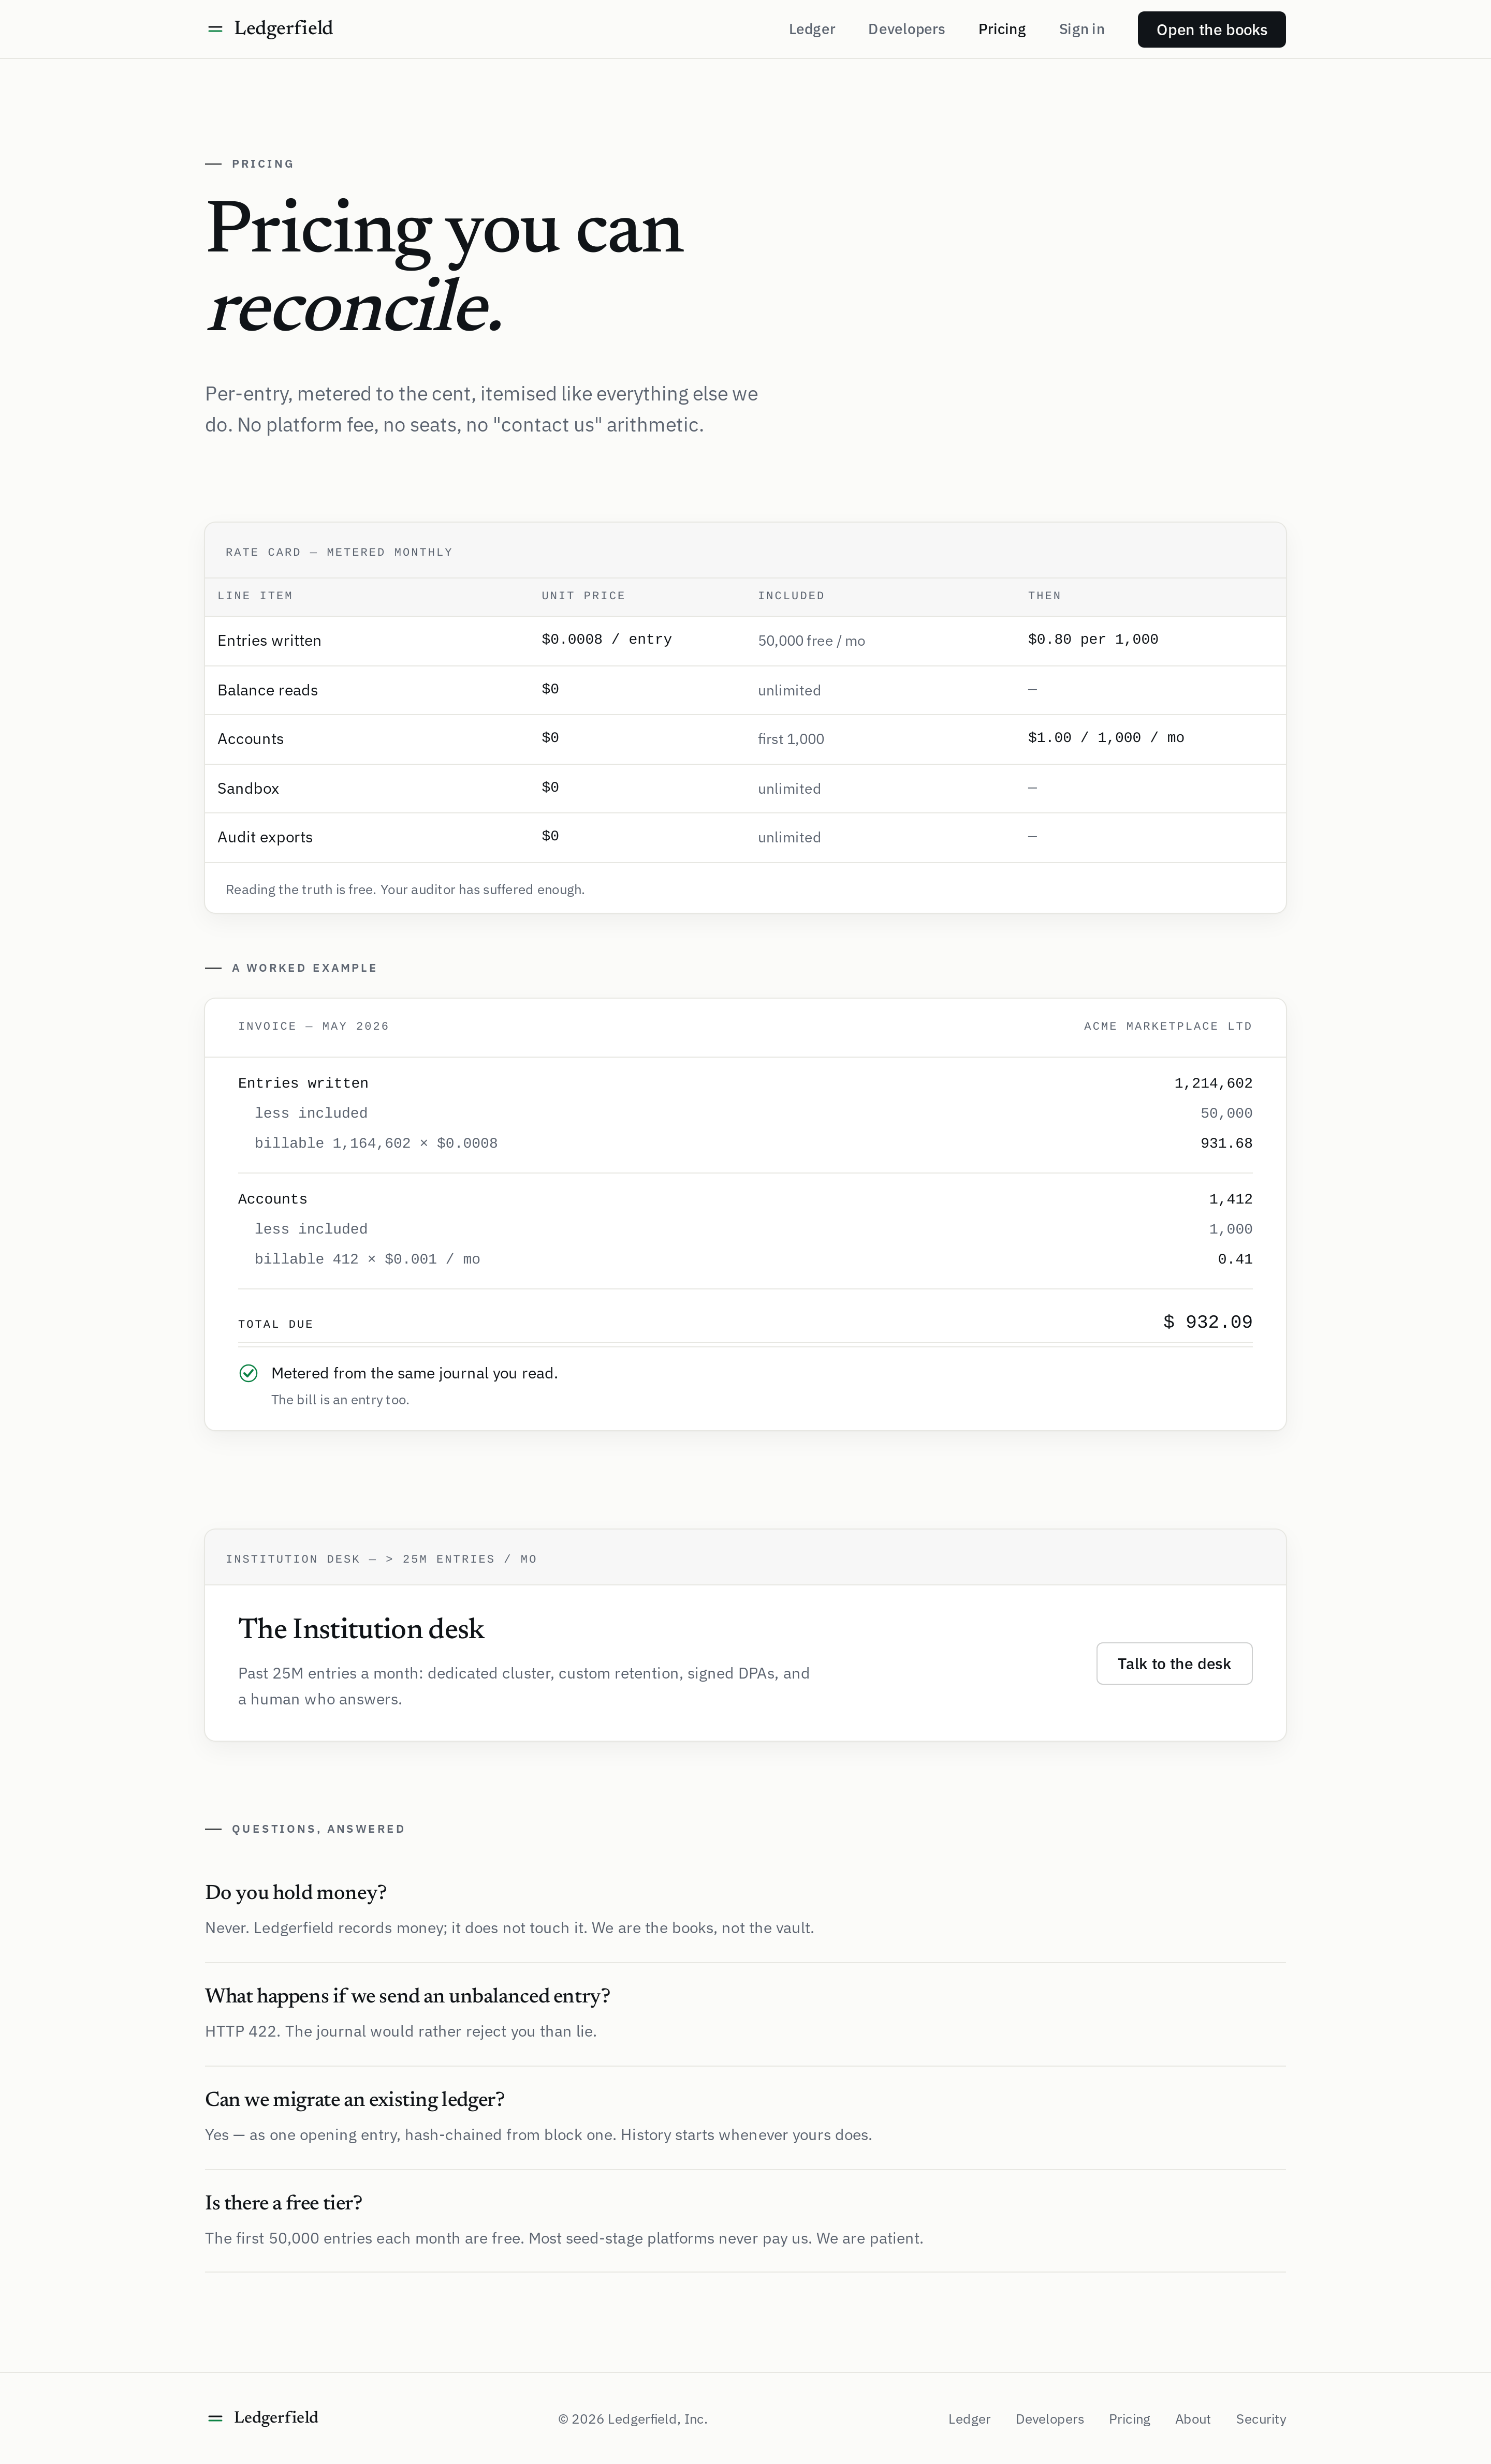The width and height of the screenshot is (1491, 2464).
Task: Click the Ledgerfield logo icon in header
Action: [x=214, y=29]
